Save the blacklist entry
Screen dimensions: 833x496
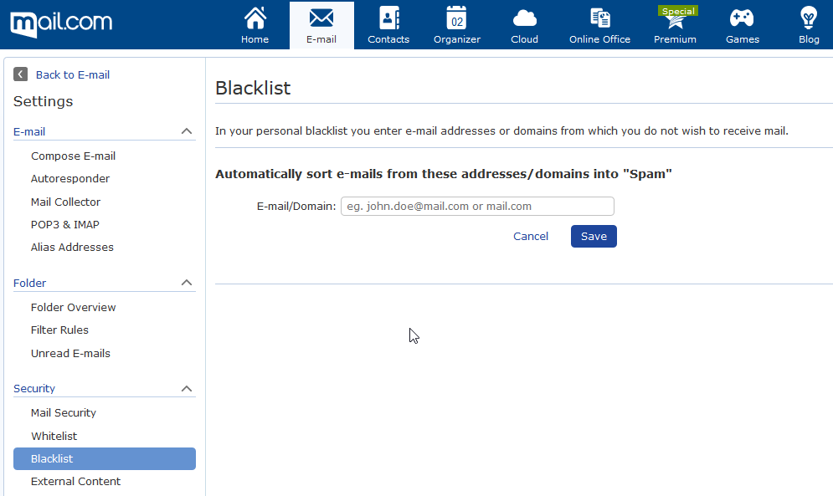pos(594,237)
